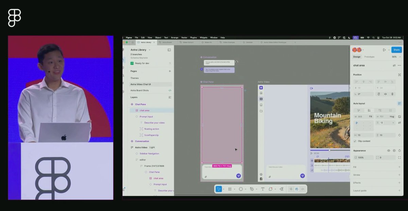Open the width Fill sizing dropdown

coord(371,116)
